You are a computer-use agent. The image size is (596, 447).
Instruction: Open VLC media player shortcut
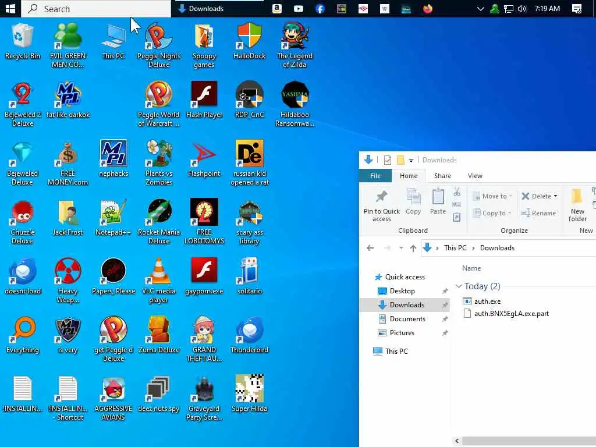(159, 281)
